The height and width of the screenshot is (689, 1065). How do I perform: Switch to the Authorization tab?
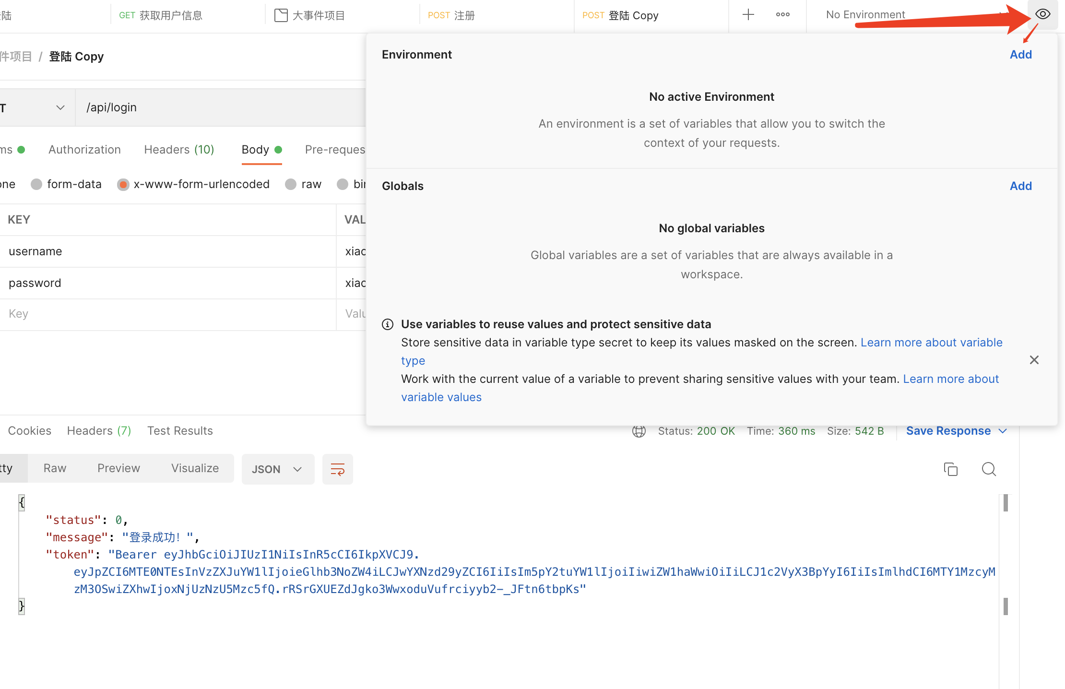coord(84,149)
